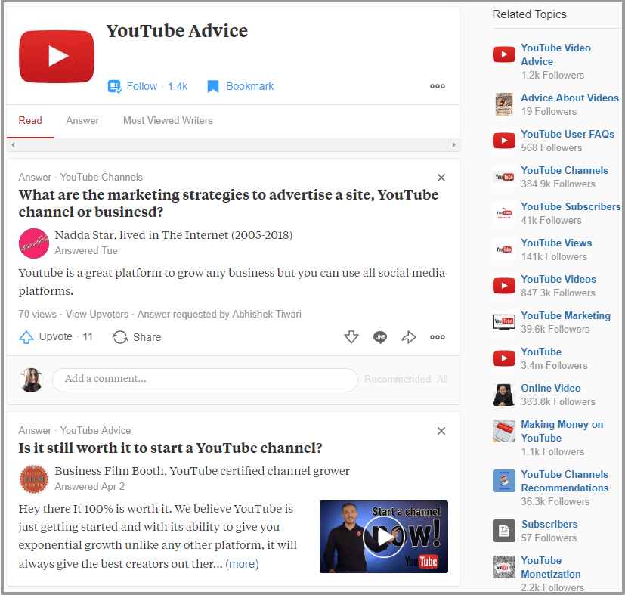625x595 pixels.
Task: Open Advice About Videos related topic
Action: pyautogui.click(x=570, y=98)
